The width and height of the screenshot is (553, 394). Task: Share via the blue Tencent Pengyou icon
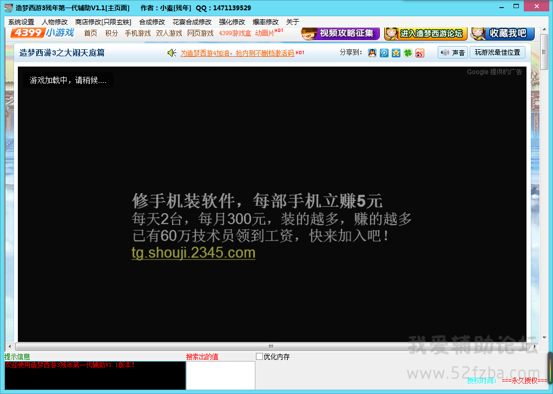tap(384, 53)
